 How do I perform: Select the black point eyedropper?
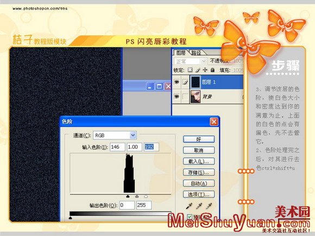click(x=189, y=206)
